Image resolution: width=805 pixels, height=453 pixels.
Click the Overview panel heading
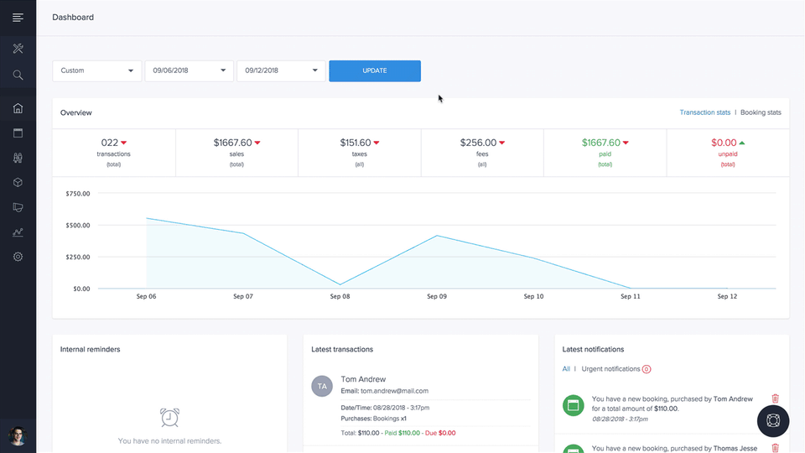click(x=76, y=112)
